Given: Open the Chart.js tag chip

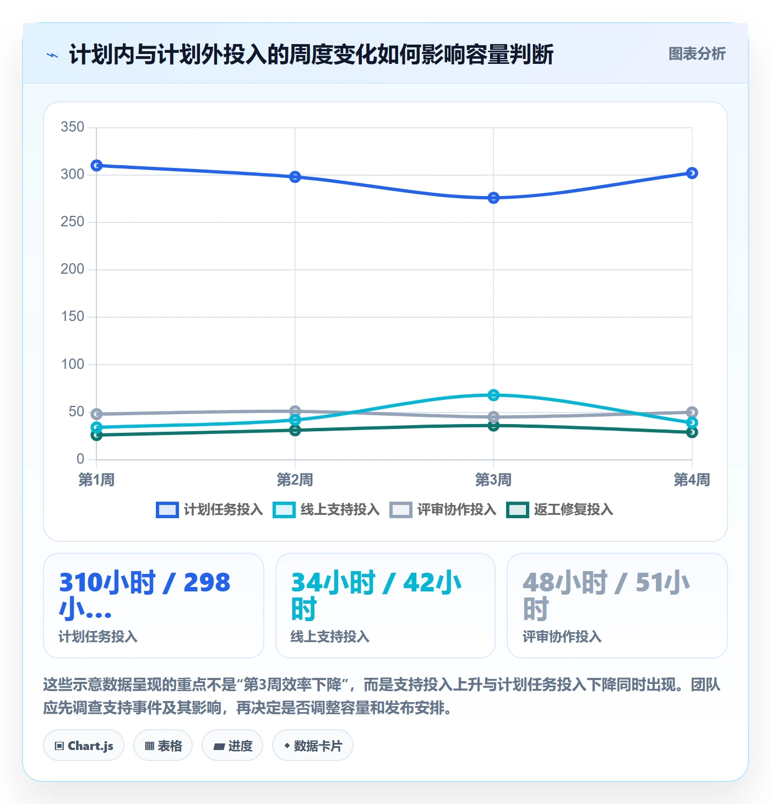Looking at the screenshot, I should tap(84, 746).
